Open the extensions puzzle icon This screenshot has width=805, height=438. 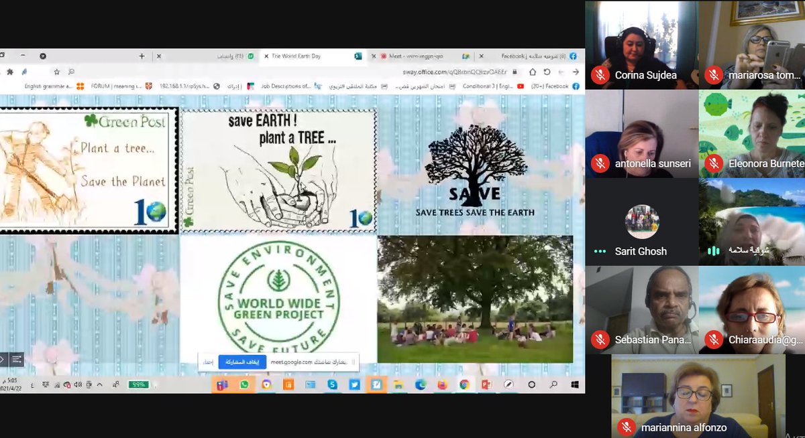tap(9, 72)
